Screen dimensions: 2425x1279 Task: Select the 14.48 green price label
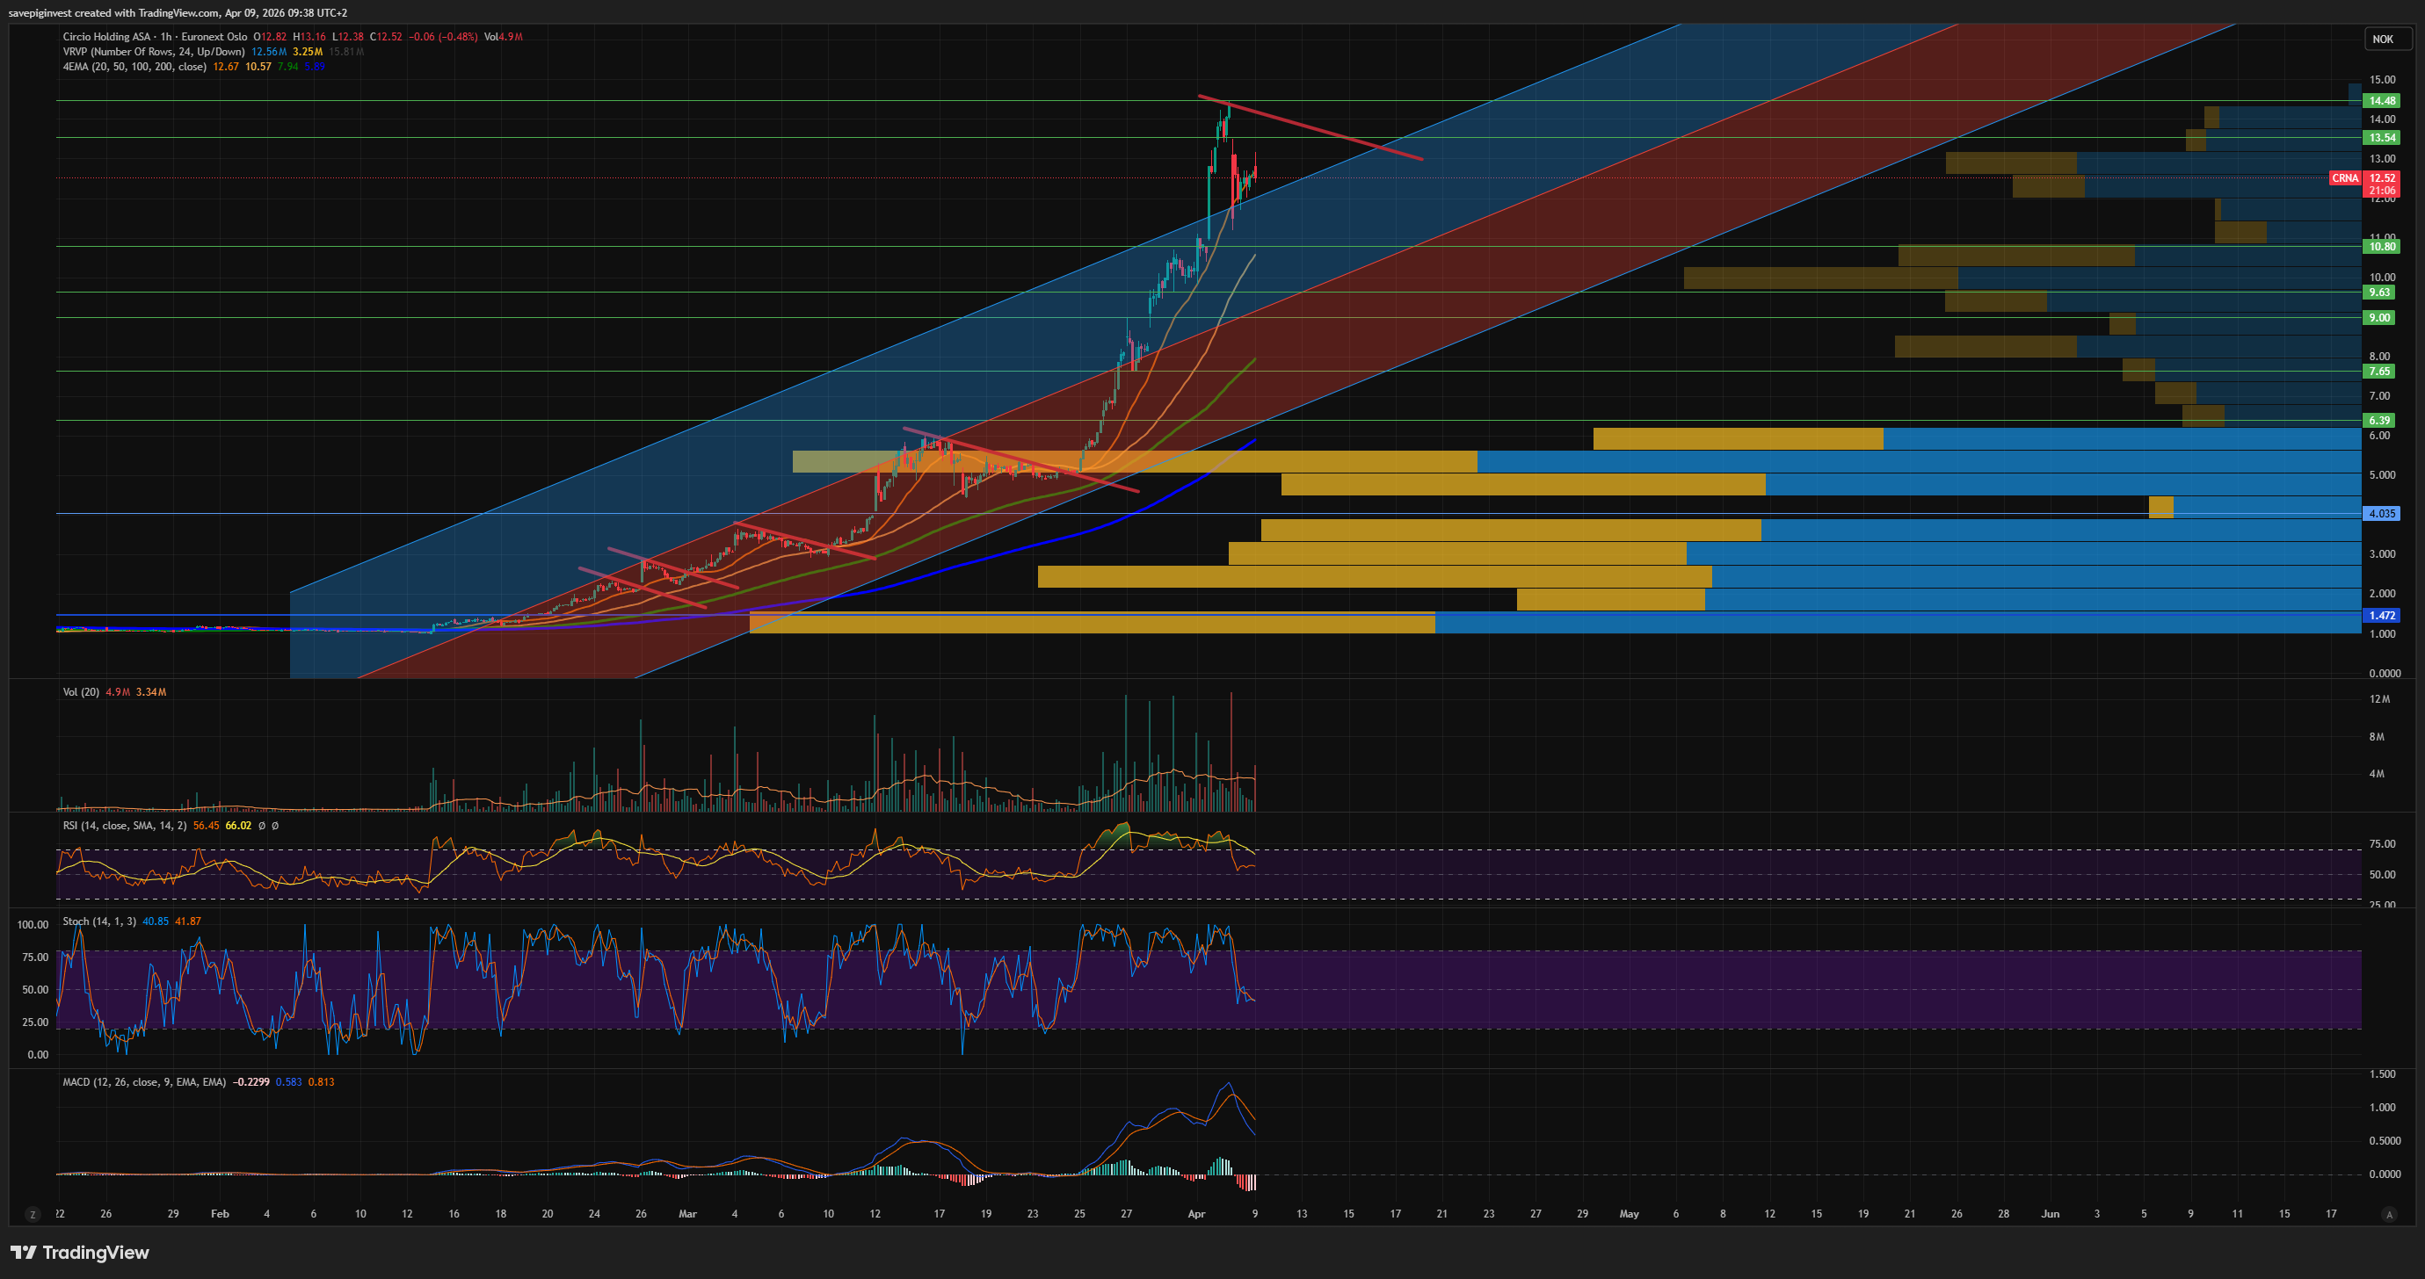(x=2382, y=101)
